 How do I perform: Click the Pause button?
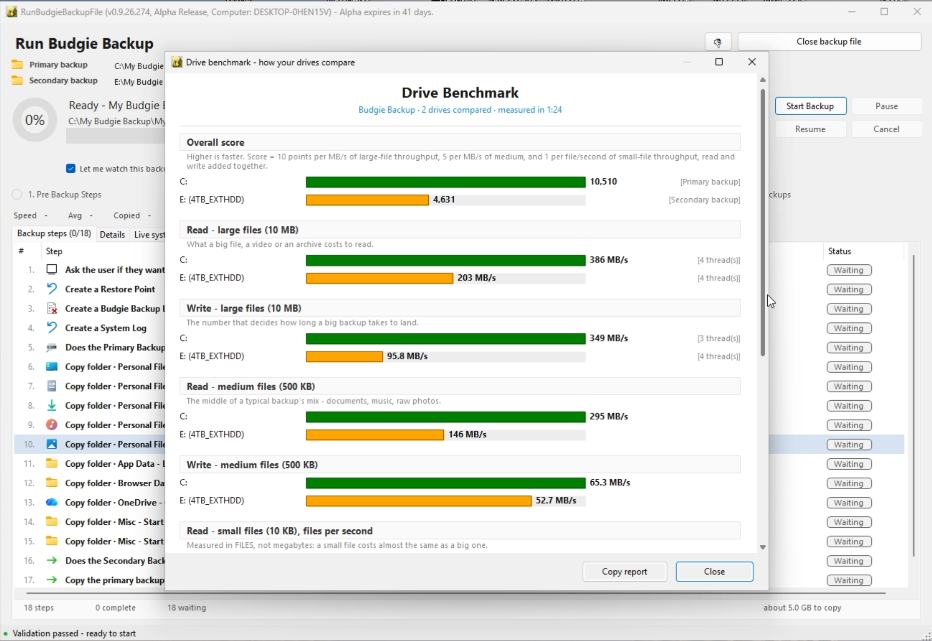click(886, 106)
